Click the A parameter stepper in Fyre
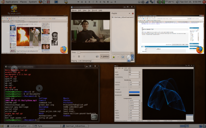Viewport: 206px width, 128px height. 139,101
